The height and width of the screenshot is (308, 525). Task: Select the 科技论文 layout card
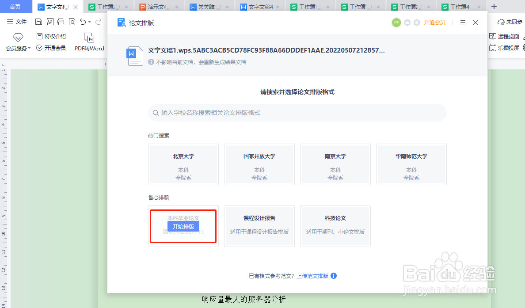coord(335,226)
